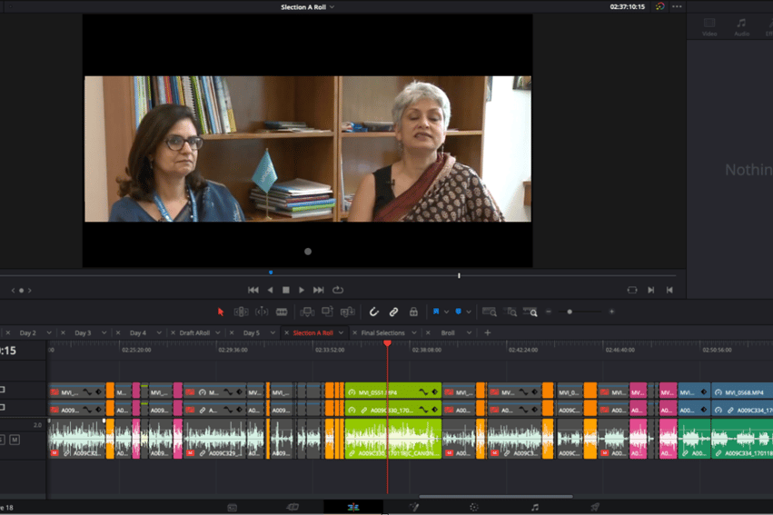Screen dimensions: 773x515
Task: Click the Replace Clip icon
Action: [348, 312]
